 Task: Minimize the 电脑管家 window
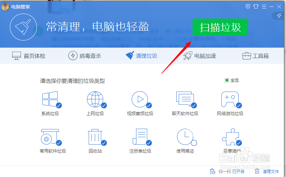point(271,7)
